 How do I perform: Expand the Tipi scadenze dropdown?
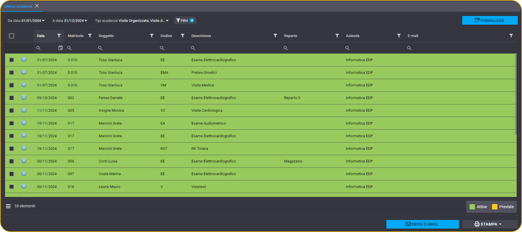pos(132,20)
